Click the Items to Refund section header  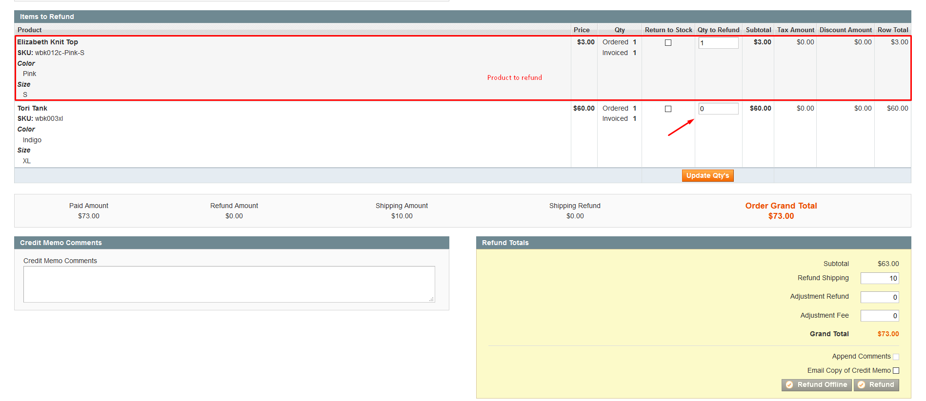coord(47,17)
